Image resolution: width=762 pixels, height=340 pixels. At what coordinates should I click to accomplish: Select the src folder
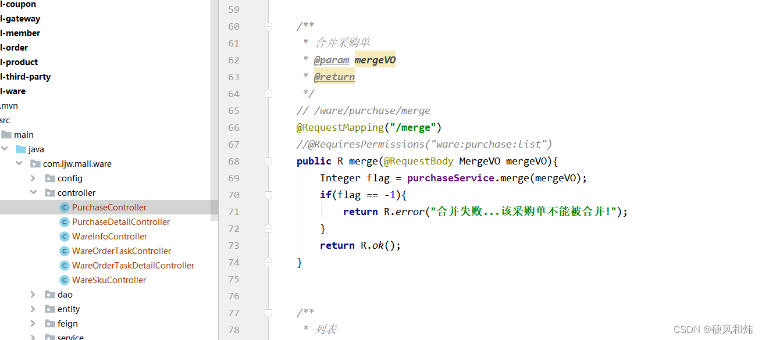(x=5, y=120)
